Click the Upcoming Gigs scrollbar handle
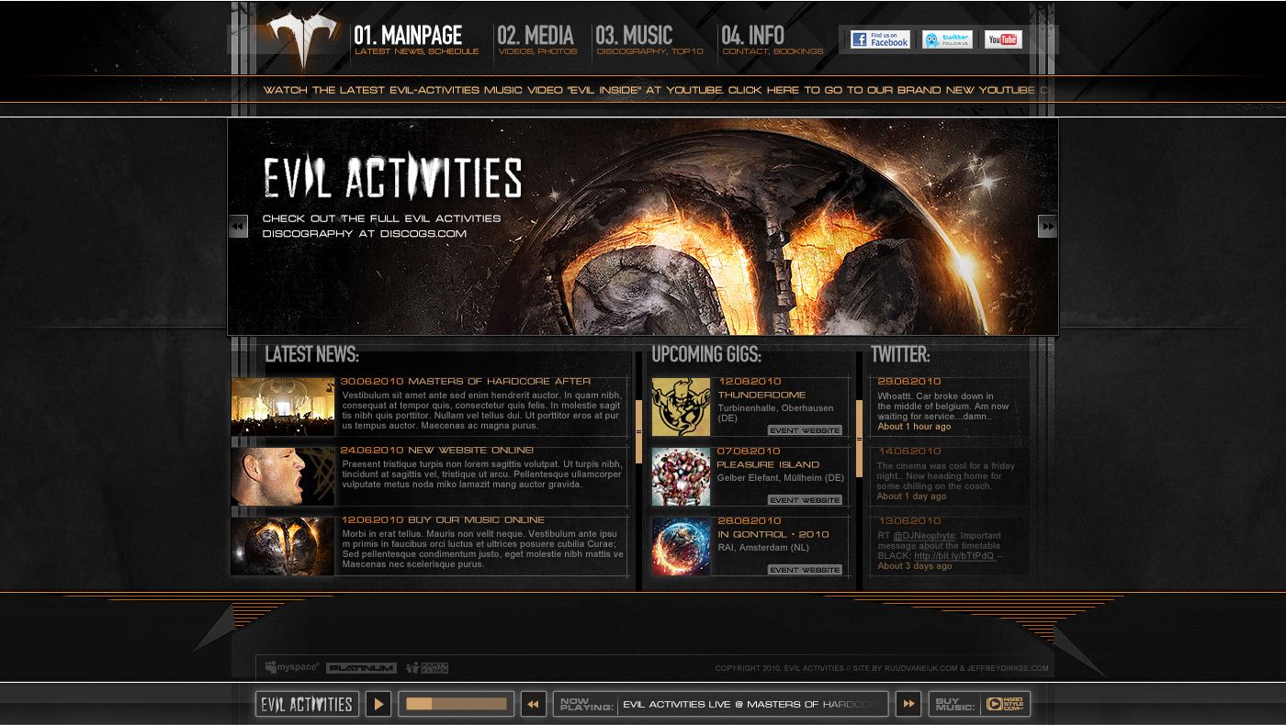 [860, 439]
